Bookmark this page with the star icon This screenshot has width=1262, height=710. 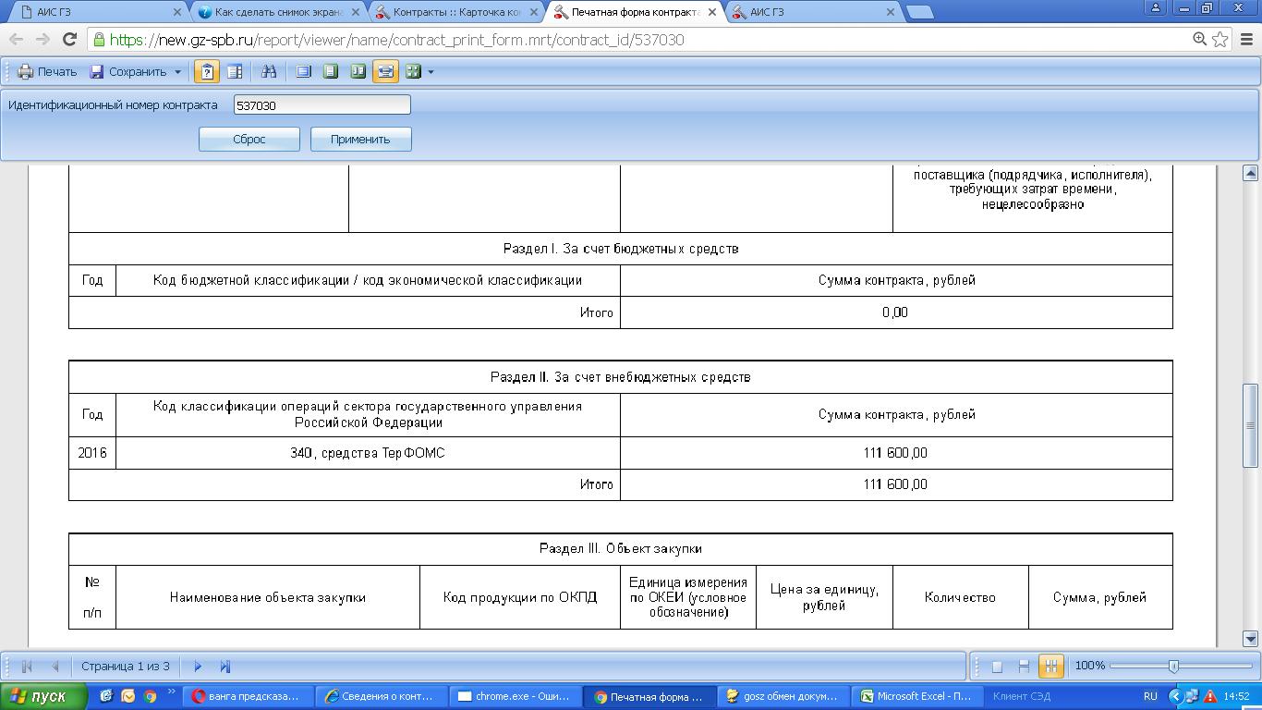(x=1220, y=39)
